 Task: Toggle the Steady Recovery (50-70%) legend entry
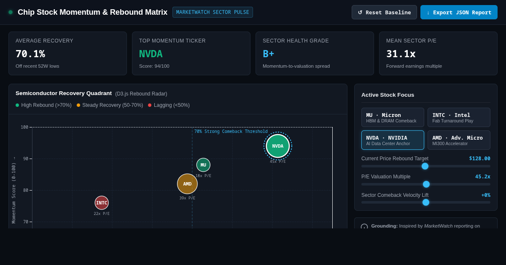pyautogui.click(x=110, y=105)
